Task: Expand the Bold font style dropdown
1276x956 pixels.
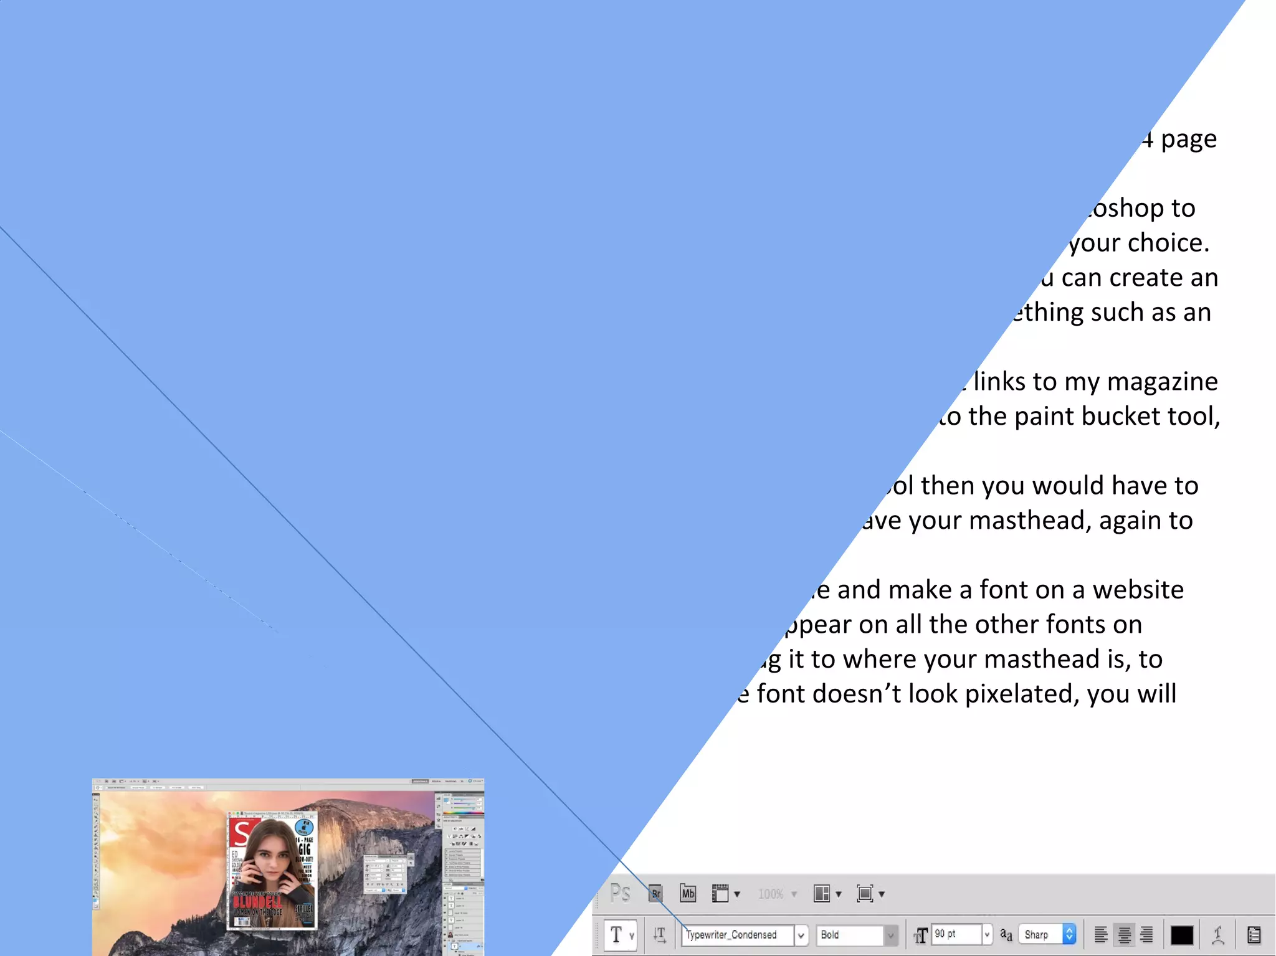Action: coord(891,935)
